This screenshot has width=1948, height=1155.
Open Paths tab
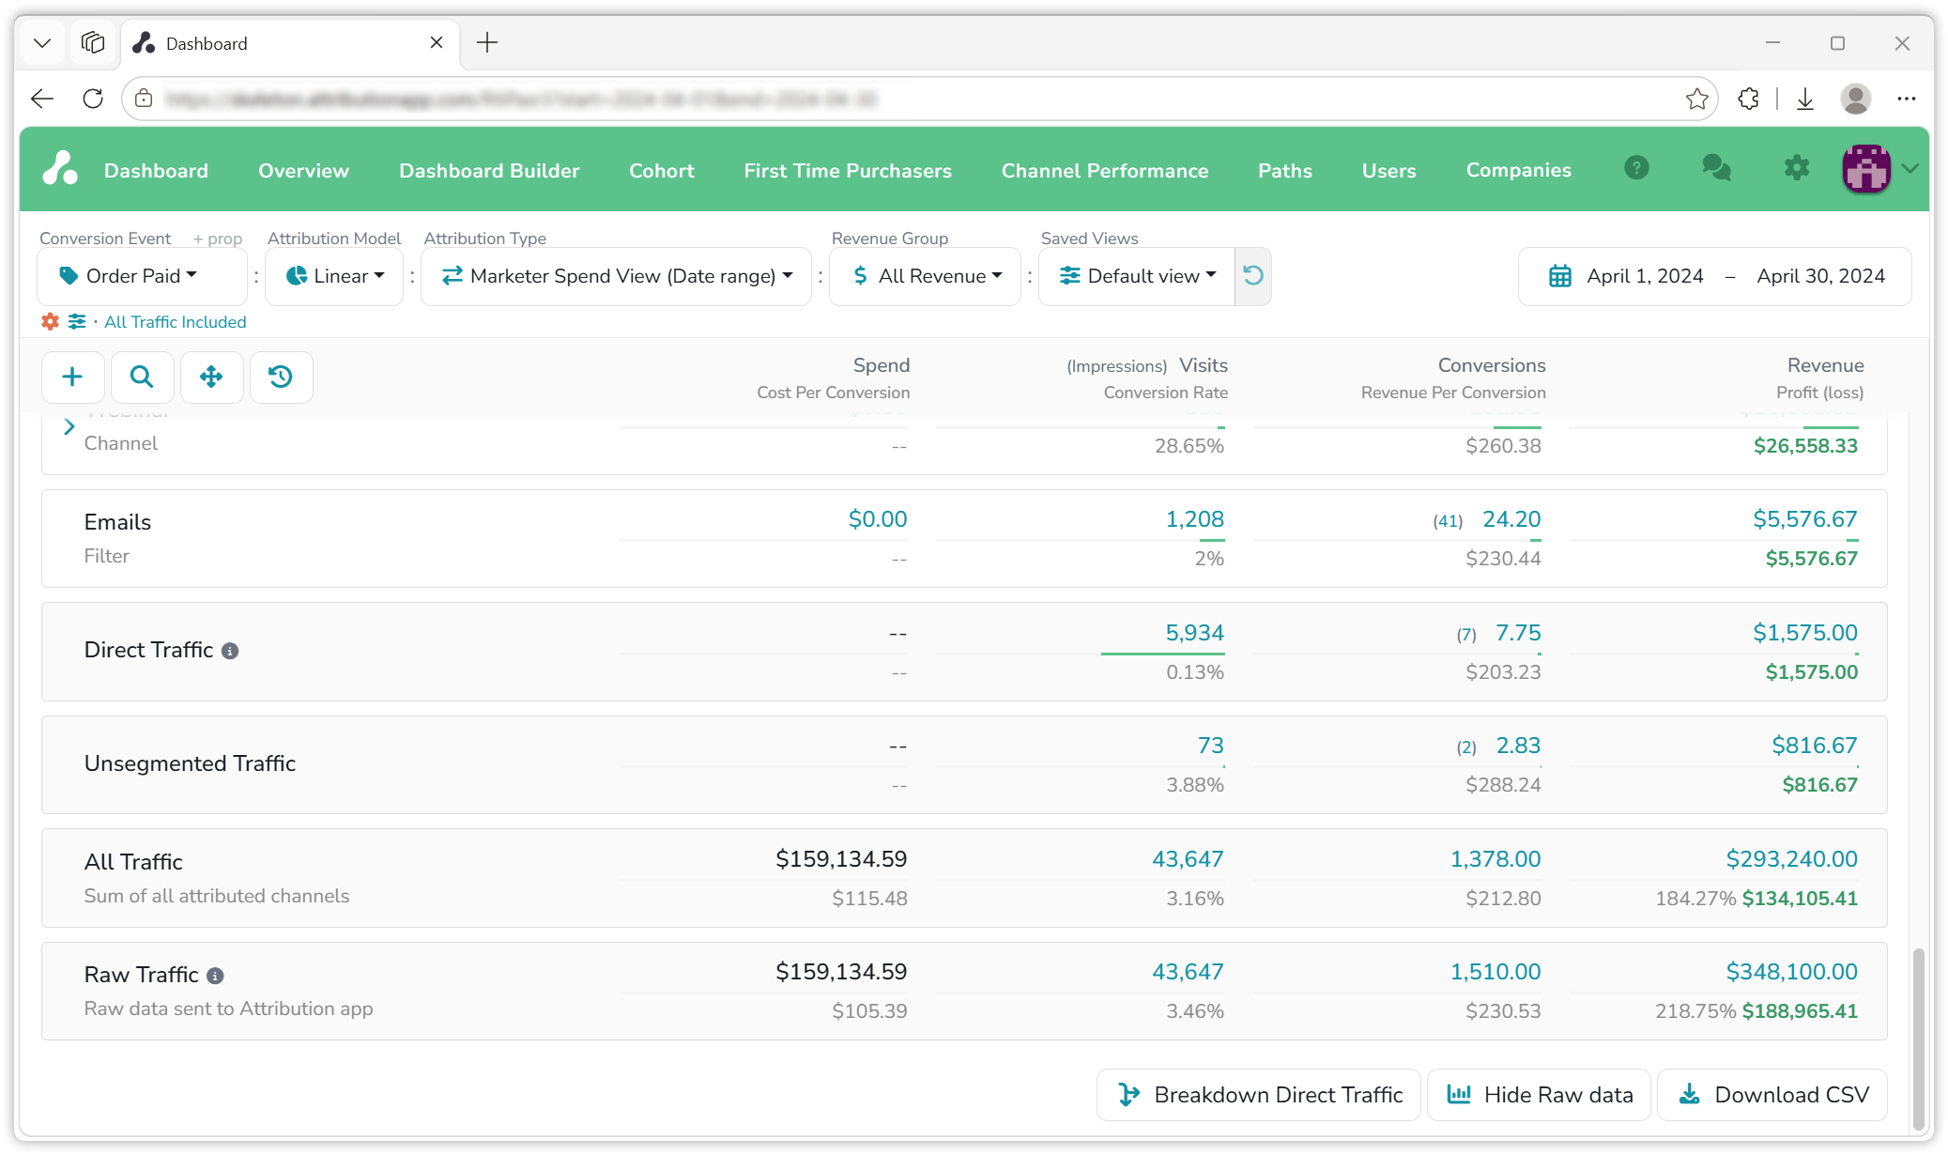point(1284,170)
